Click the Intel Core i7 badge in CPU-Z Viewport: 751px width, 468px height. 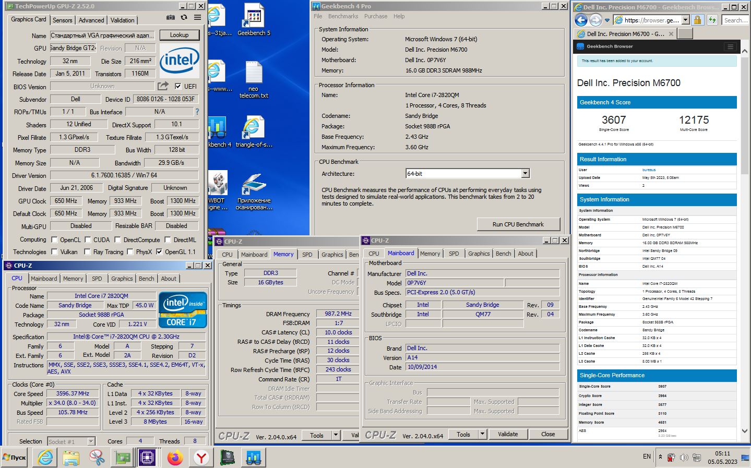(183, 310)
